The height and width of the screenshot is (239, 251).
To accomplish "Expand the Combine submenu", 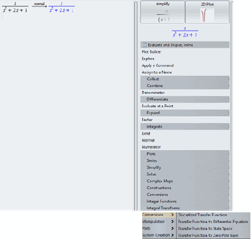I will pyautogui.click(x=185, y=86).
